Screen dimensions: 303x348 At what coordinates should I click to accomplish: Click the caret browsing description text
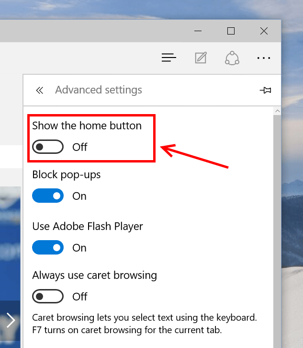pos(145,324)
